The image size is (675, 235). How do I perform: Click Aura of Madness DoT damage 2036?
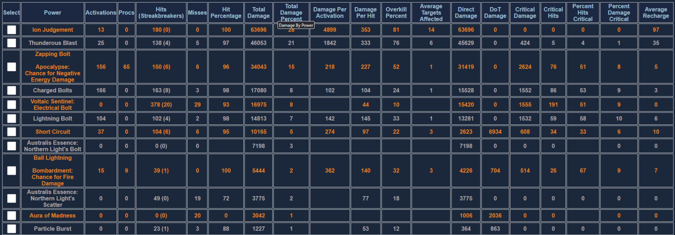[x=495, y=216]
